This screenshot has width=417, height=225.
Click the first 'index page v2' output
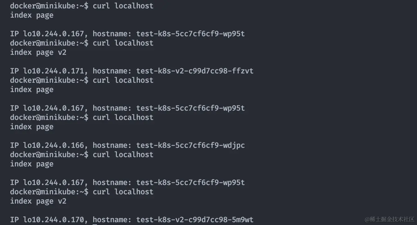38,52
